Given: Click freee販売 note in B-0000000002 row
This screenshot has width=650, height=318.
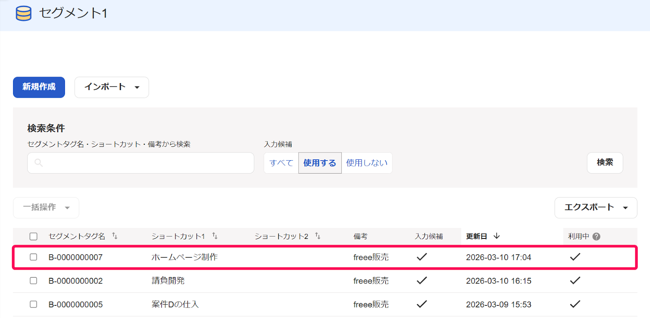Looking at the screenshot, I should pos(371,281).
